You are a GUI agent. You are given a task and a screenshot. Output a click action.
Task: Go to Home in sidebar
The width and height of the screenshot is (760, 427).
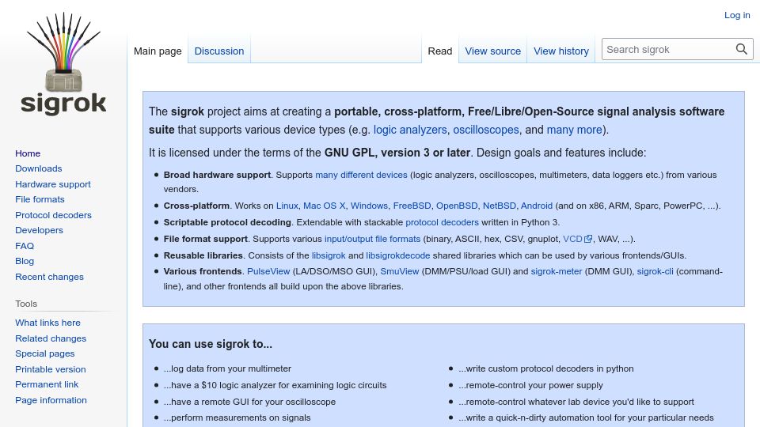pyautogui.click(x=28, y=153)
